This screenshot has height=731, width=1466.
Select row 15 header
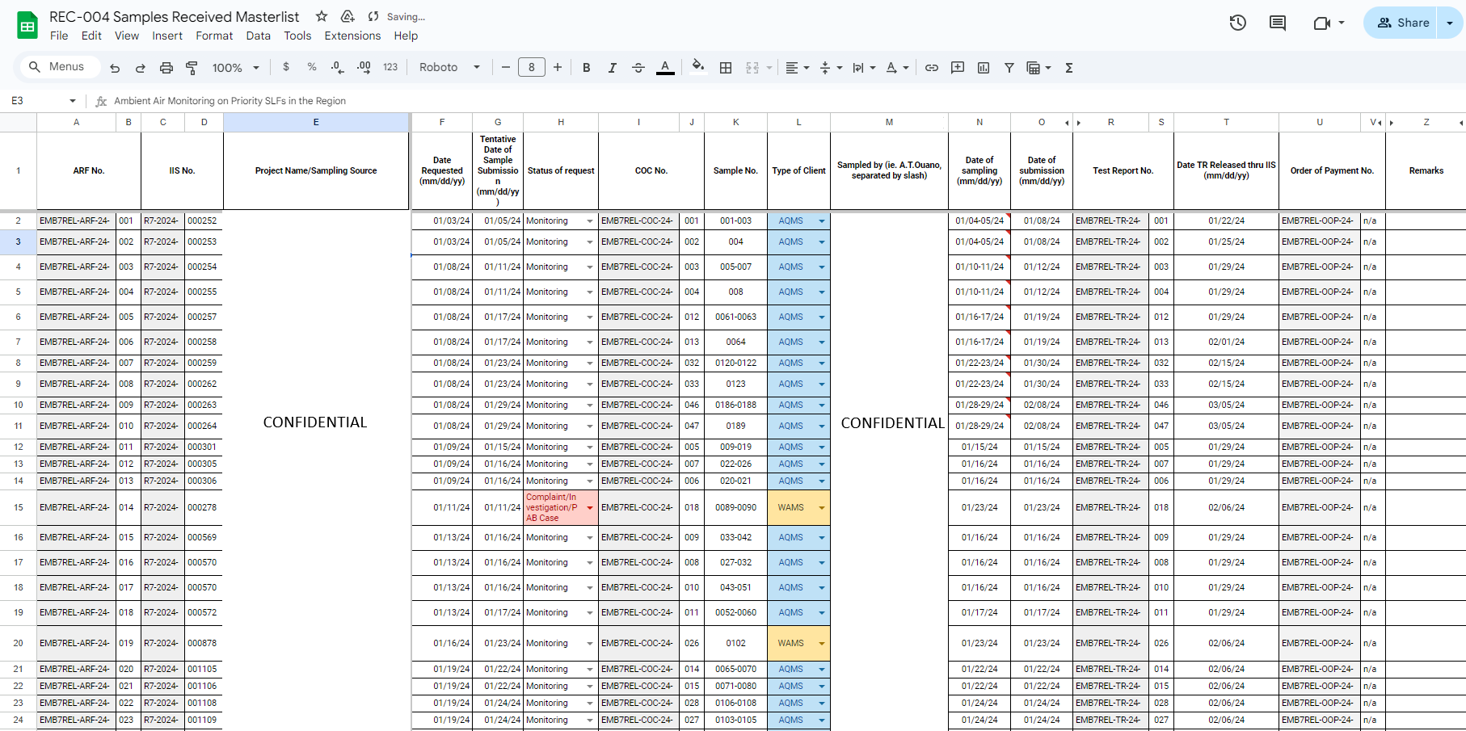[x=19, y=508]
